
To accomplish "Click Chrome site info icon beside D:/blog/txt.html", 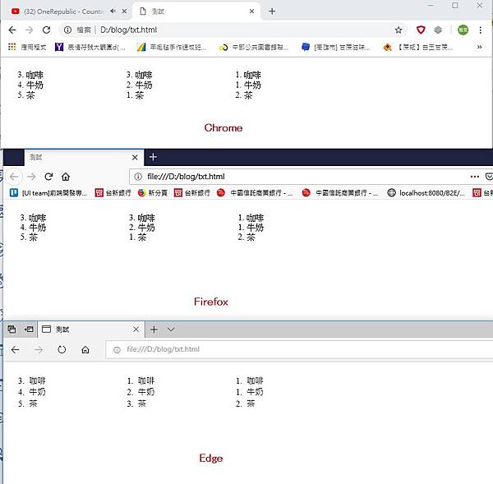I will (67, 30).
